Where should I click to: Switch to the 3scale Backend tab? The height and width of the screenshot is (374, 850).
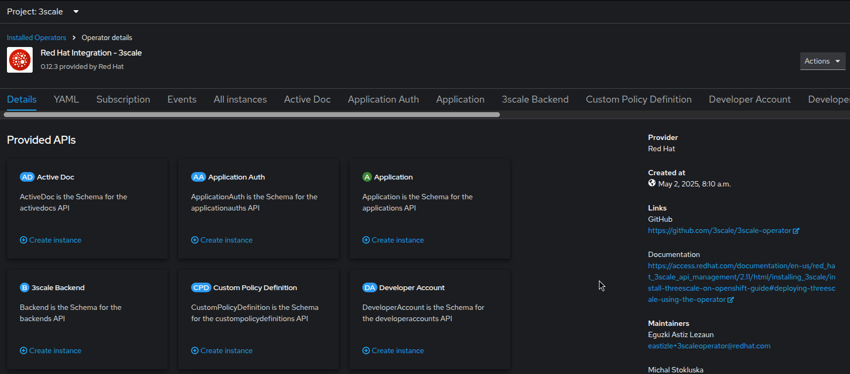pos(535,99)
